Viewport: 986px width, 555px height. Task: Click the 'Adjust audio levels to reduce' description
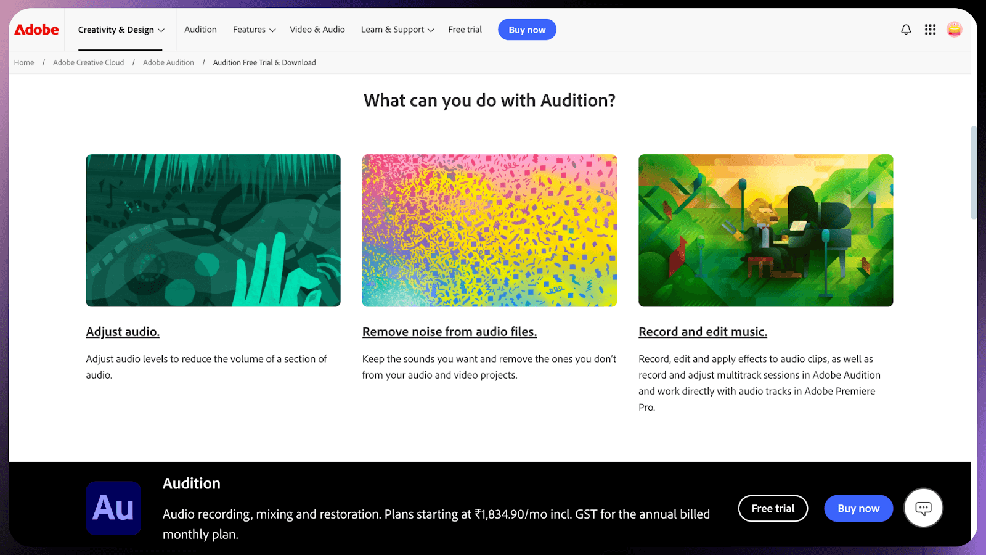[x=206, y=367]
